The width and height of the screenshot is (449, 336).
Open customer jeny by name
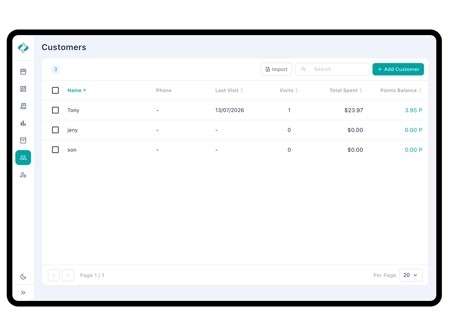tap(73, 130)
